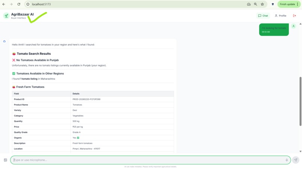Click the microphone icon in input
Viewport: 302px width, 170px height.
(x=287, y=160)
